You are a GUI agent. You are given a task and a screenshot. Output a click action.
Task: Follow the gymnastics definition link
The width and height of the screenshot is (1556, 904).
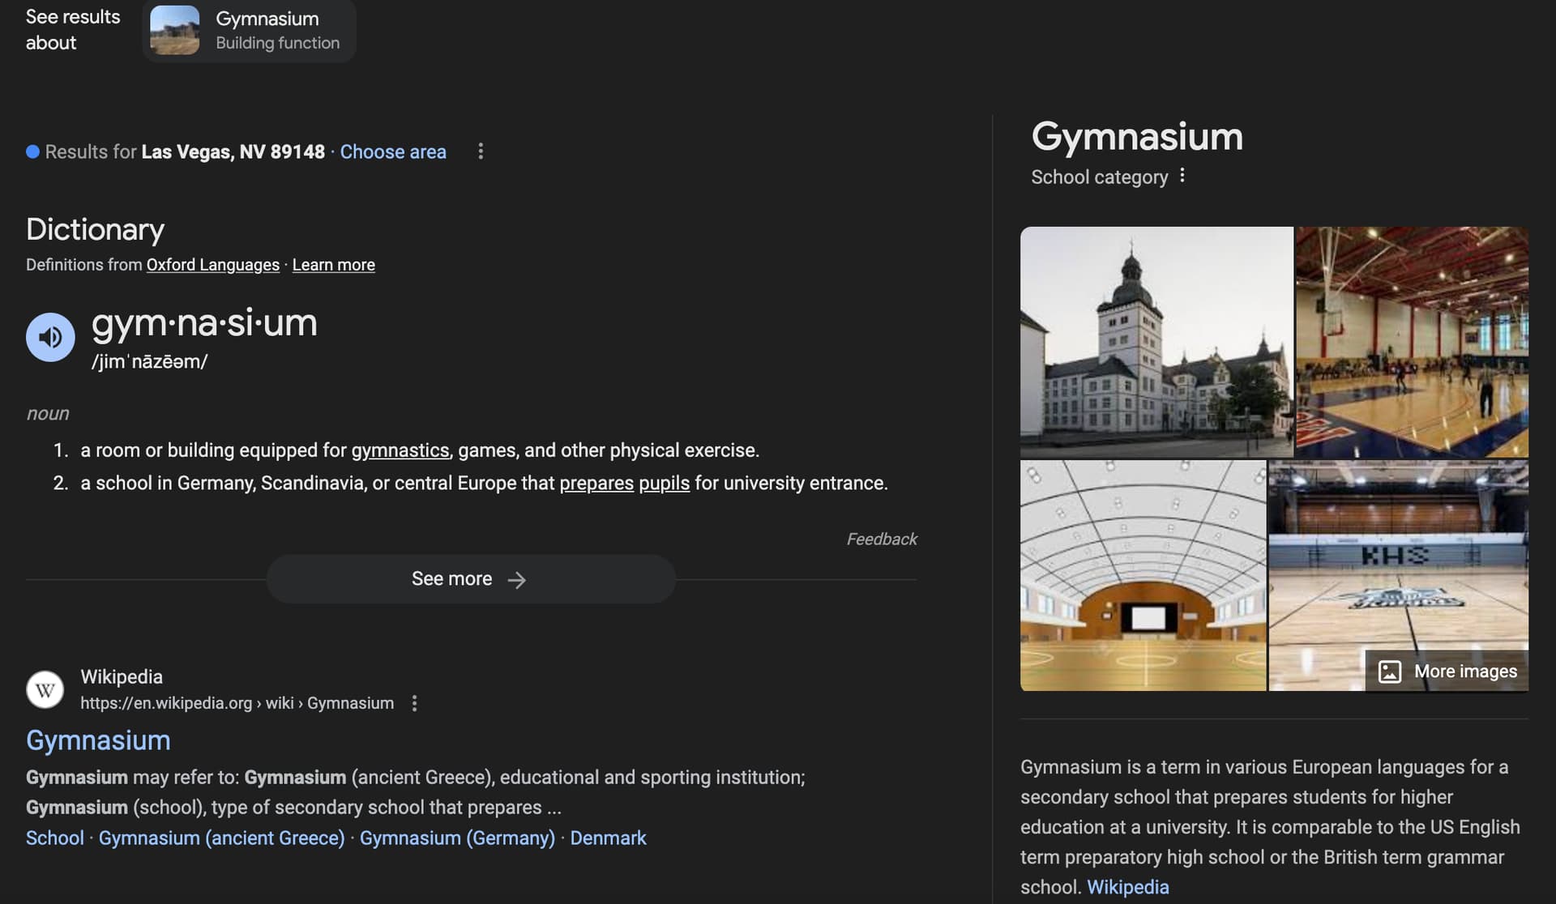pyautogui.click(x=400, y=450)
